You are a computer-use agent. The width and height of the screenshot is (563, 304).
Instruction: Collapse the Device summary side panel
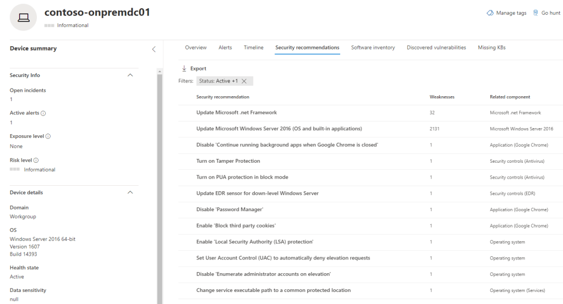pyautogui.click(x=154, y=49)
